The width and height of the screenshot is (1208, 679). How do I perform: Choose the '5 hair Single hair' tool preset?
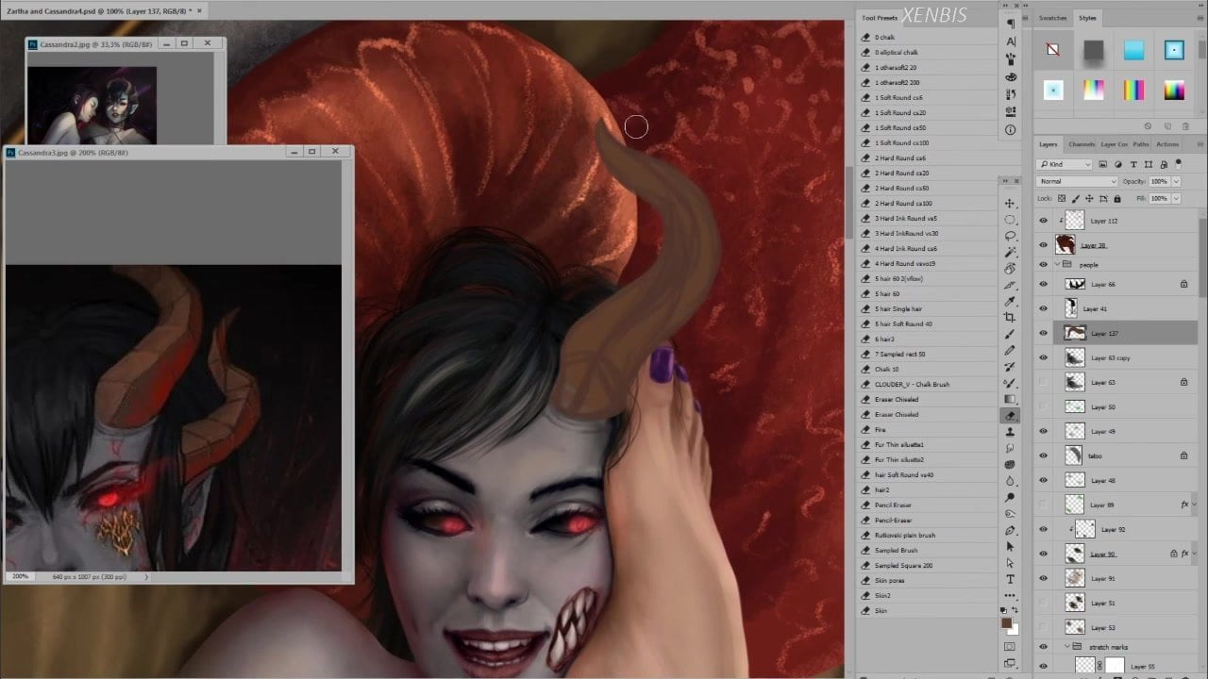[x=898, y=308]
